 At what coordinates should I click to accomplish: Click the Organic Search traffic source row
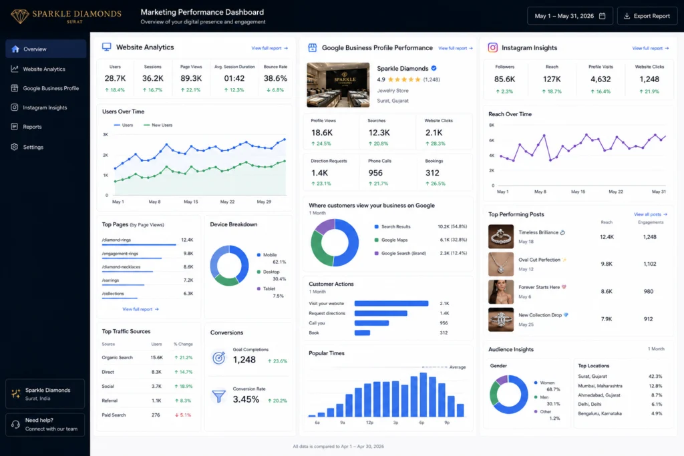pyautogui.click(x=148, y=357)
